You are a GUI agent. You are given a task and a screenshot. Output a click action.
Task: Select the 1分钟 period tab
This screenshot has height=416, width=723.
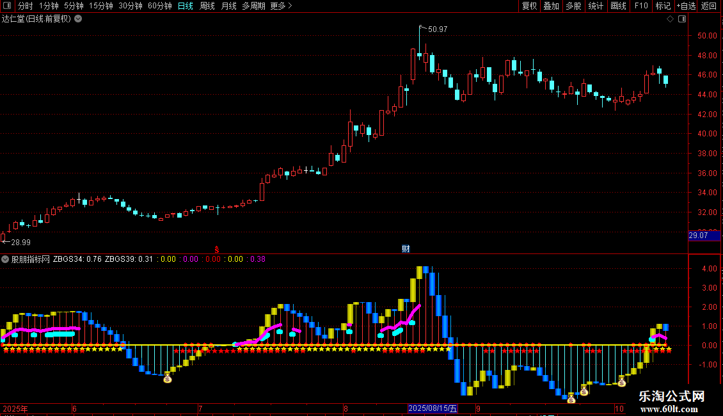pyautogui.click(x=49, y=6)
